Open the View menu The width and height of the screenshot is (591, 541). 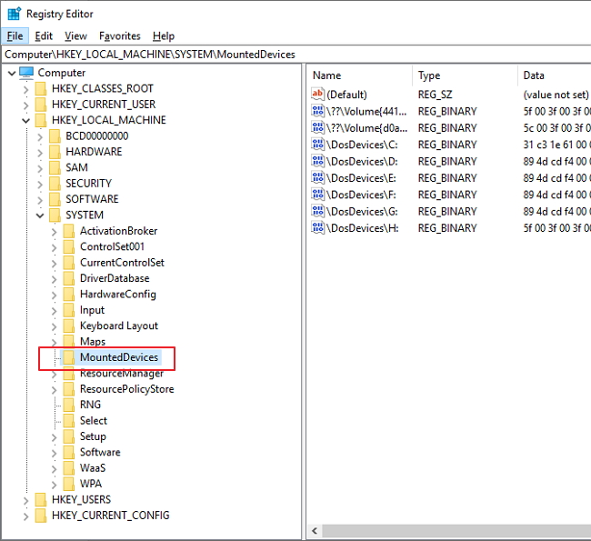tap(75, 36)
